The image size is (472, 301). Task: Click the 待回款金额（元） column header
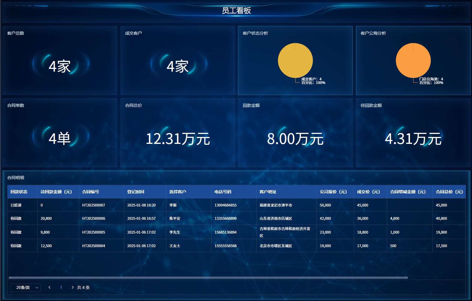tap(56, 192)
